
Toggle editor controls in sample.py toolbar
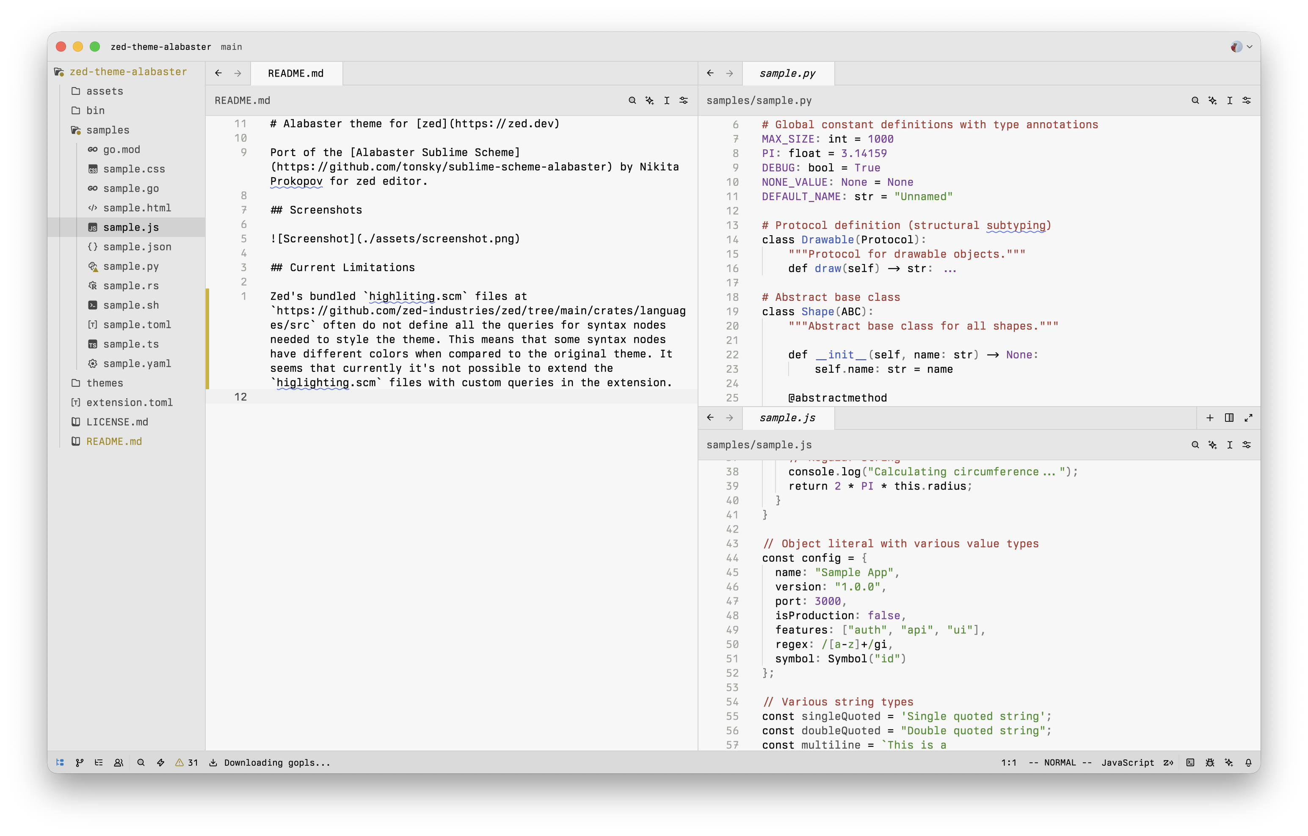[1247, 100]
